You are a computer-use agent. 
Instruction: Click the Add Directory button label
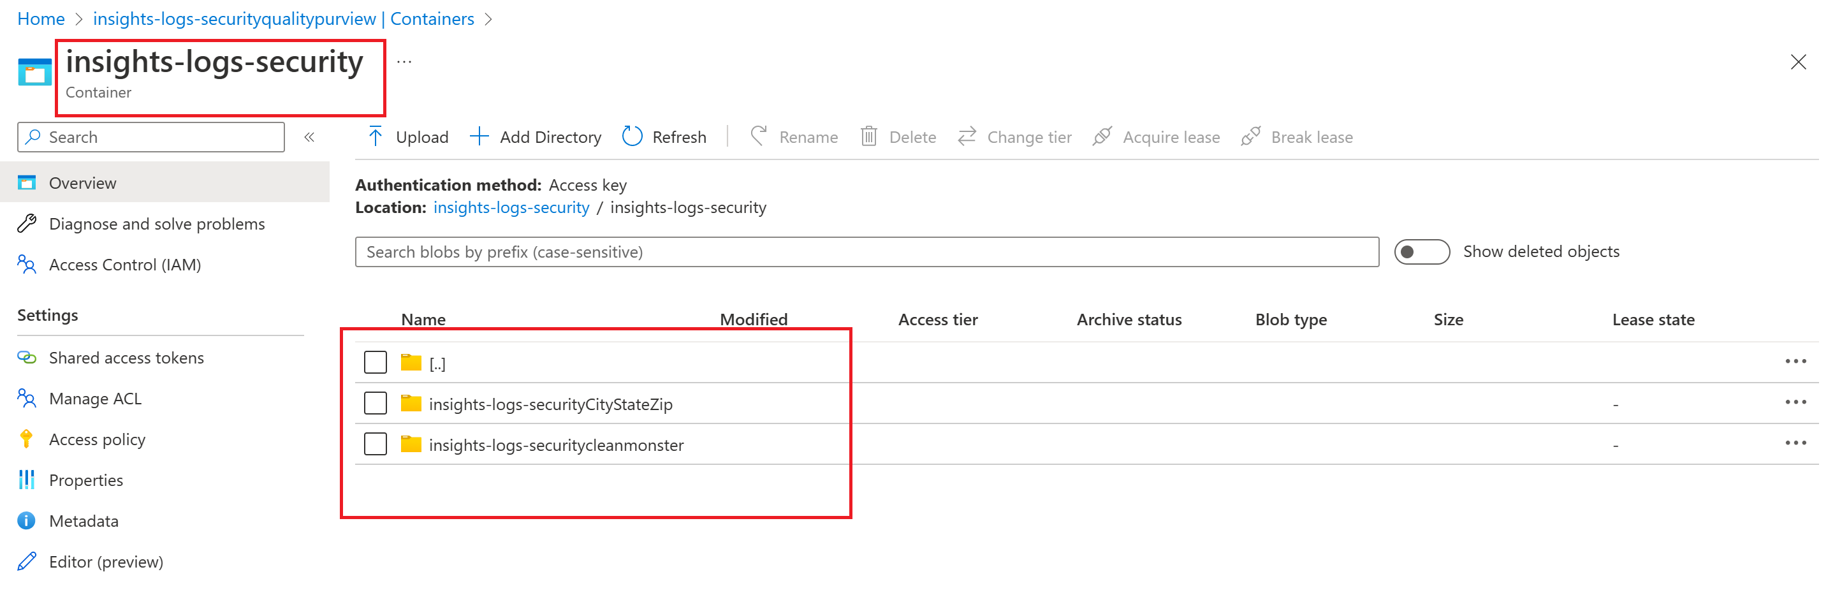click(551, 136)
